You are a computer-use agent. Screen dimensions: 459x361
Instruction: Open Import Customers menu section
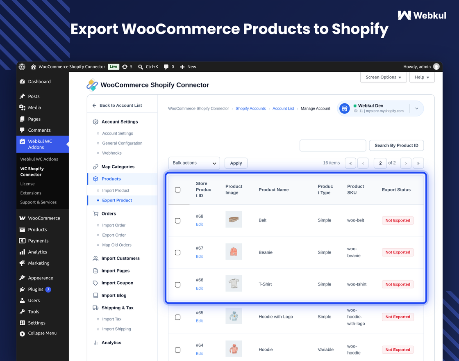(x=120, y=258)
